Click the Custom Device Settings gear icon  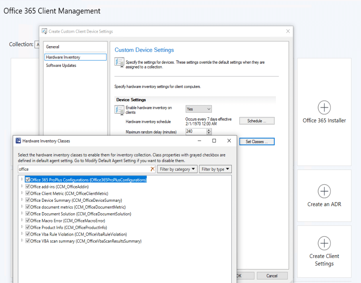click(119, 62)
